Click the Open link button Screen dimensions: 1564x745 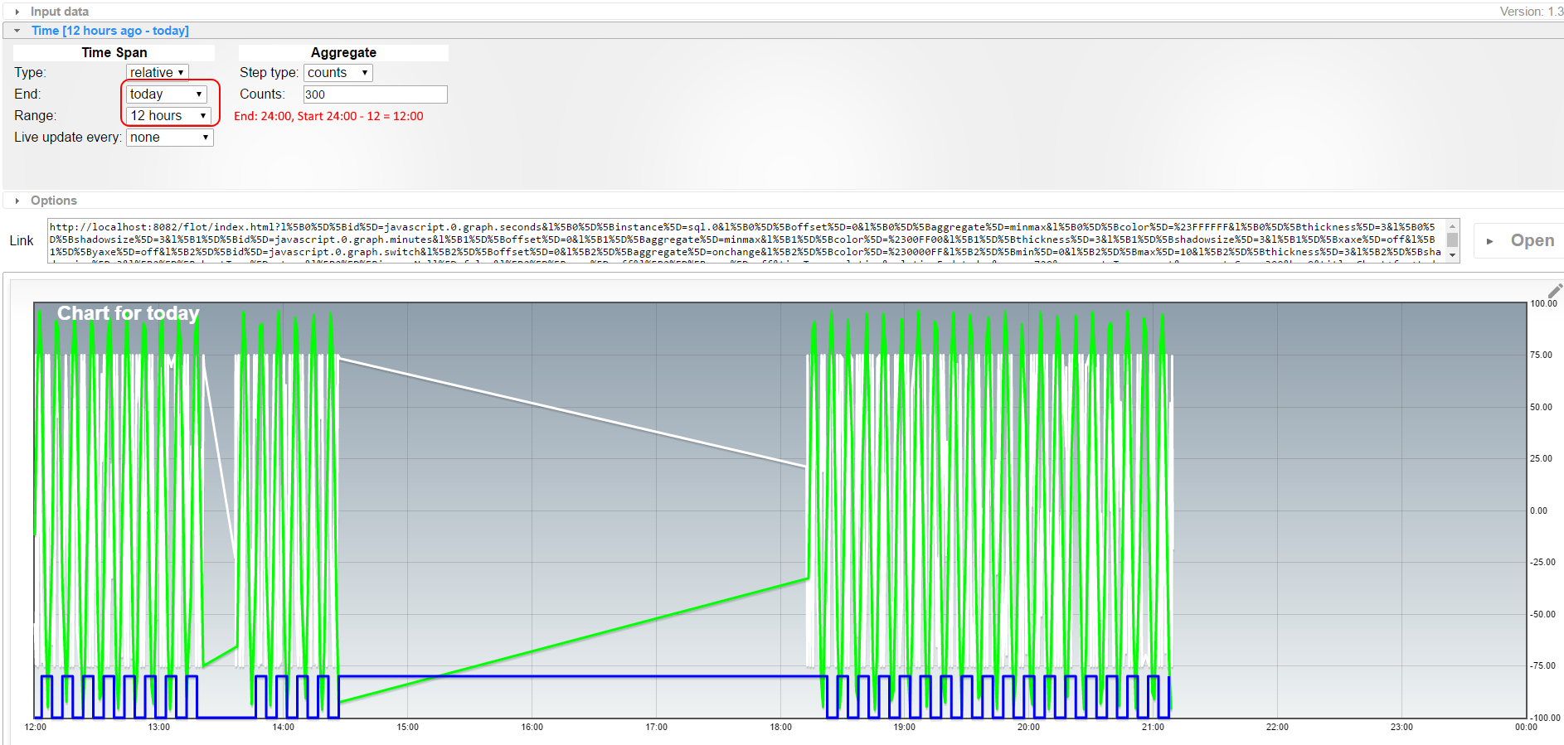(x=1519, y=241)
